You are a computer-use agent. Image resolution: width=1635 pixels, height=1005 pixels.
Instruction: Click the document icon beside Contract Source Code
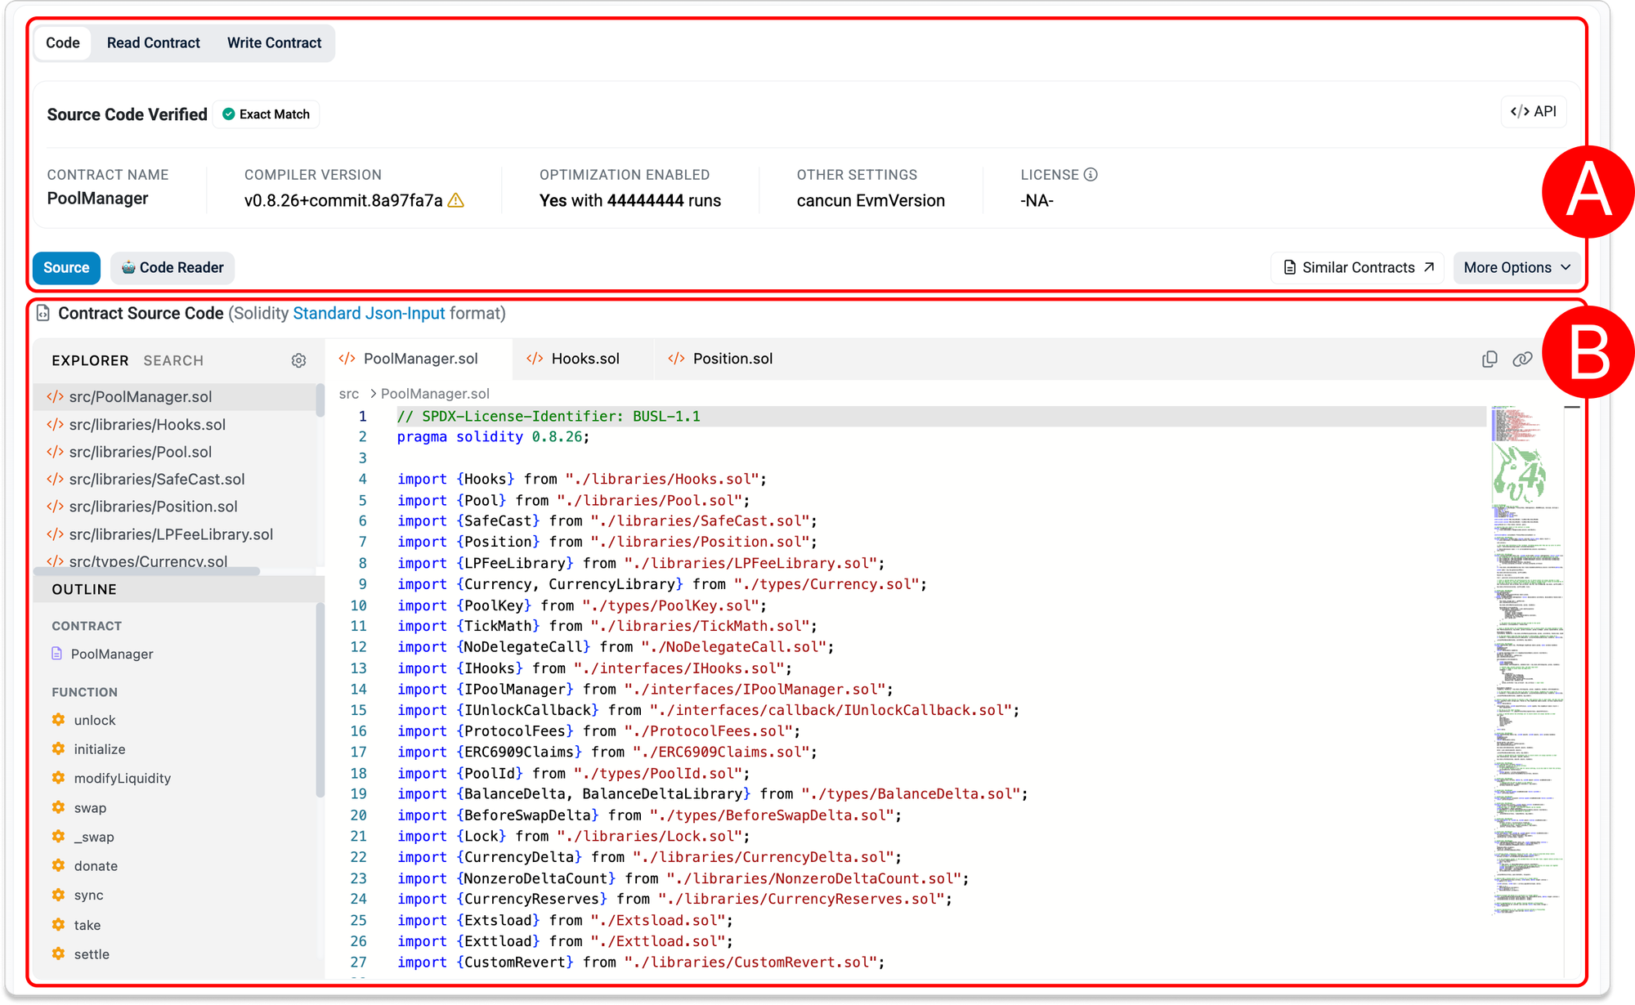tap(43, 314)
